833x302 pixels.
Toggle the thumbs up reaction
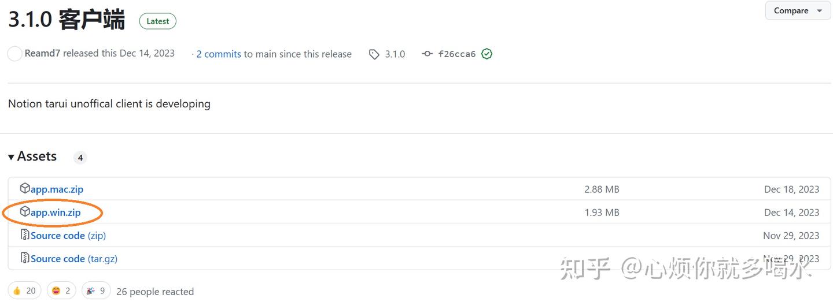(x=24, y=290)
